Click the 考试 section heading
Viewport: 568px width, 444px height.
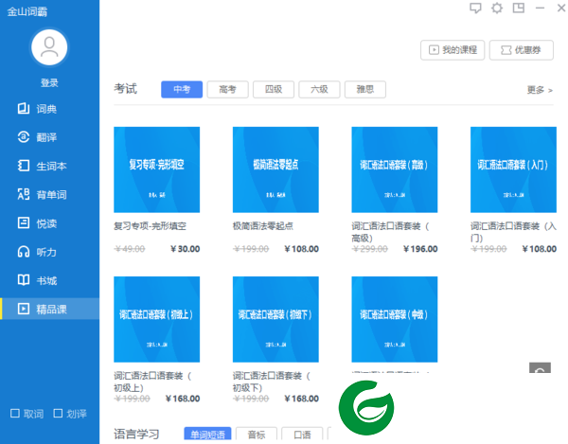click(x=125, y=89)
